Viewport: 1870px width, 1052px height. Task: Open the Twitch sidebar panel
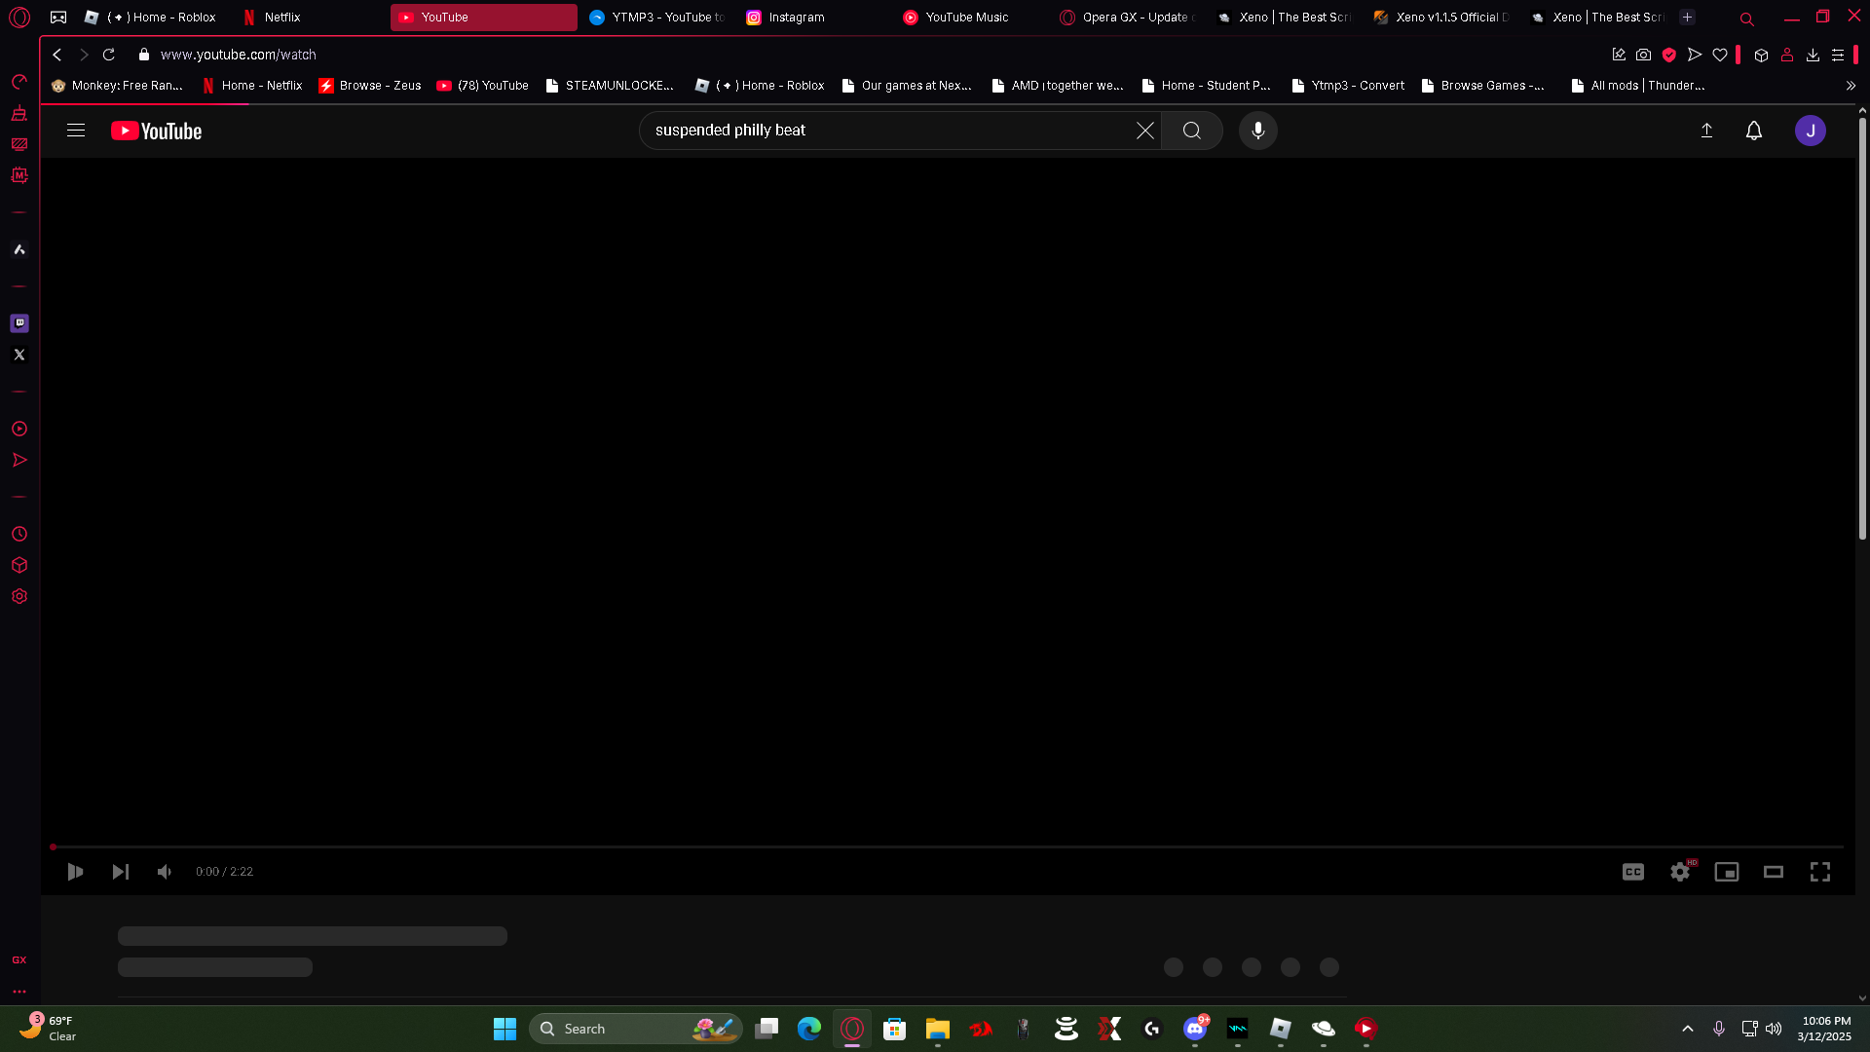coord(19,323)
